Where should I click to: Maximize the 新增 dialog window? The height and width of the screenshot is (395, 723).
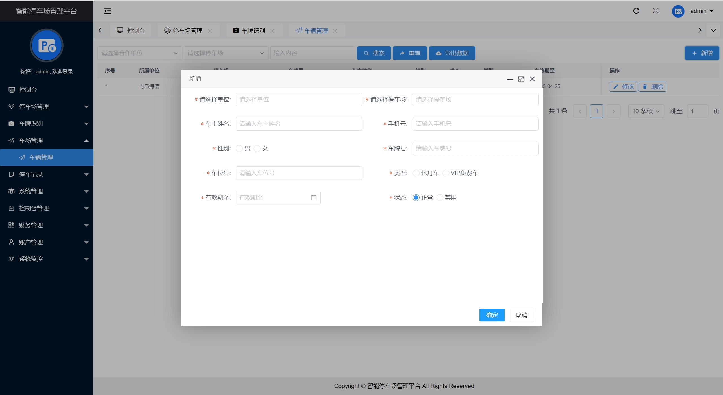521,79
